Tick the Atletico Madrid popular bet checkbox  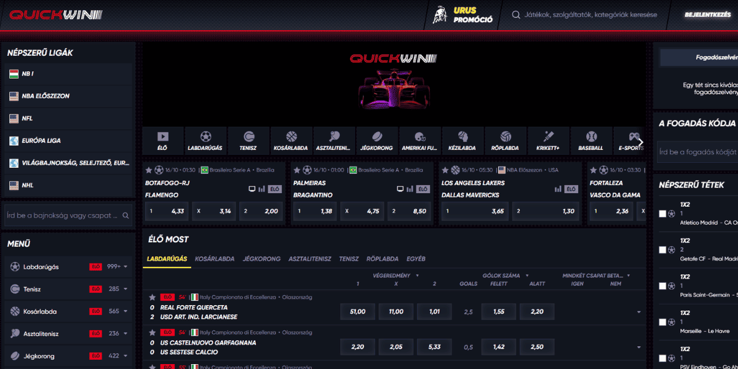(x=662, y=213)
